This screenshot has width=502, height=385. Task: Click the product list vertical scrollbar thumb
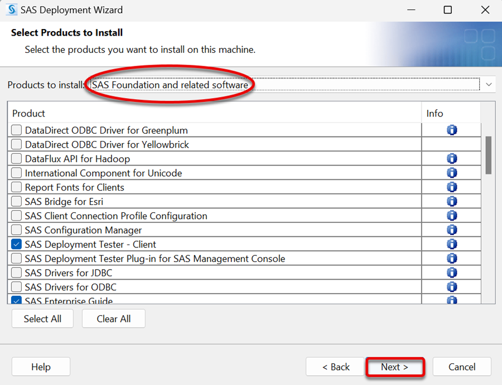(488, 155)
